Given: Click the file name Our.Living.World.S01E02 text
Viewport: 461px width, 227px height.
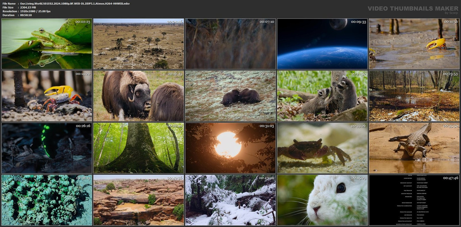Looking at the screenshot, I should click(x=75, y=4).
